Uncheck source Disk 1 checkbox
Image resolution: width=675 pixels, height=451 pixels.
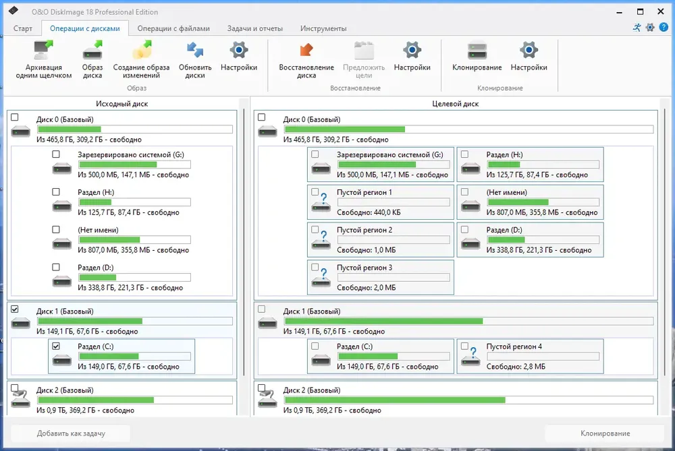click(15, 309)
